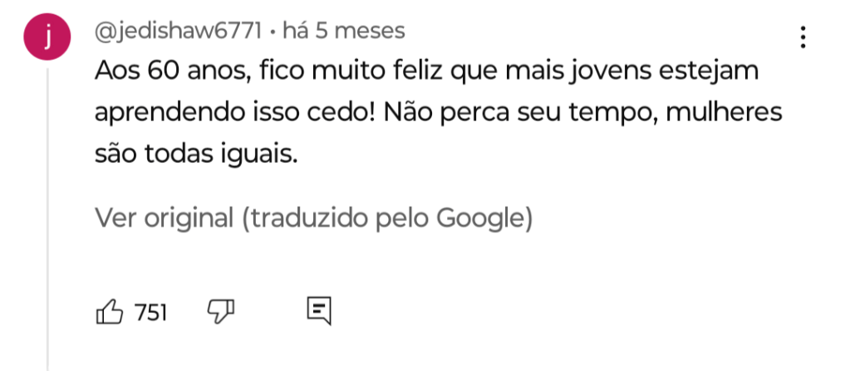
Task: Like the comment with thumbs-up icon
Action: [x=110, y=312]
